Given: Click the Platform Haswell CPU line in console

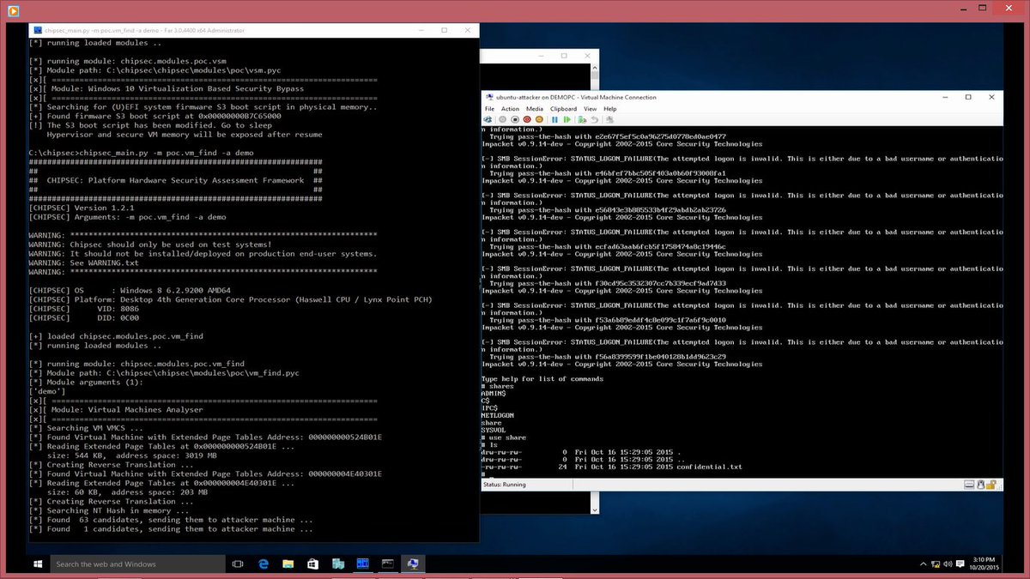Looking at the screenshot, I should [x=231, y=299].
